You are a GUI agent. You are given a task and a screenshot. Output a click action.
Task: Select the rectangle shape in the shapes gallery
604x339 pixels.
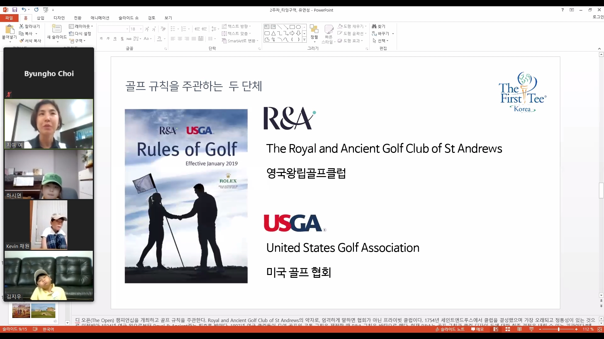tap(292, 27)
